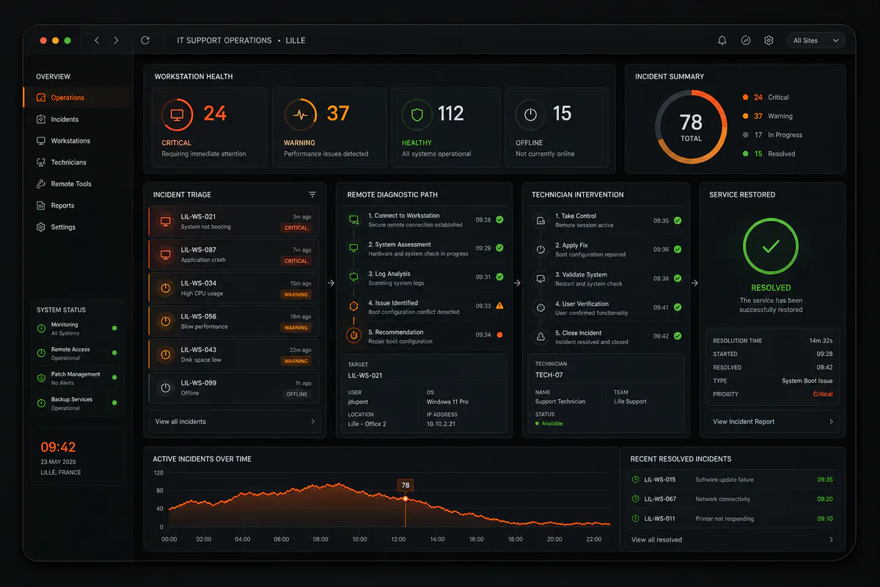Open the settings gear in the top bar
Screen dimensions: 880x587
pos(769,40)
